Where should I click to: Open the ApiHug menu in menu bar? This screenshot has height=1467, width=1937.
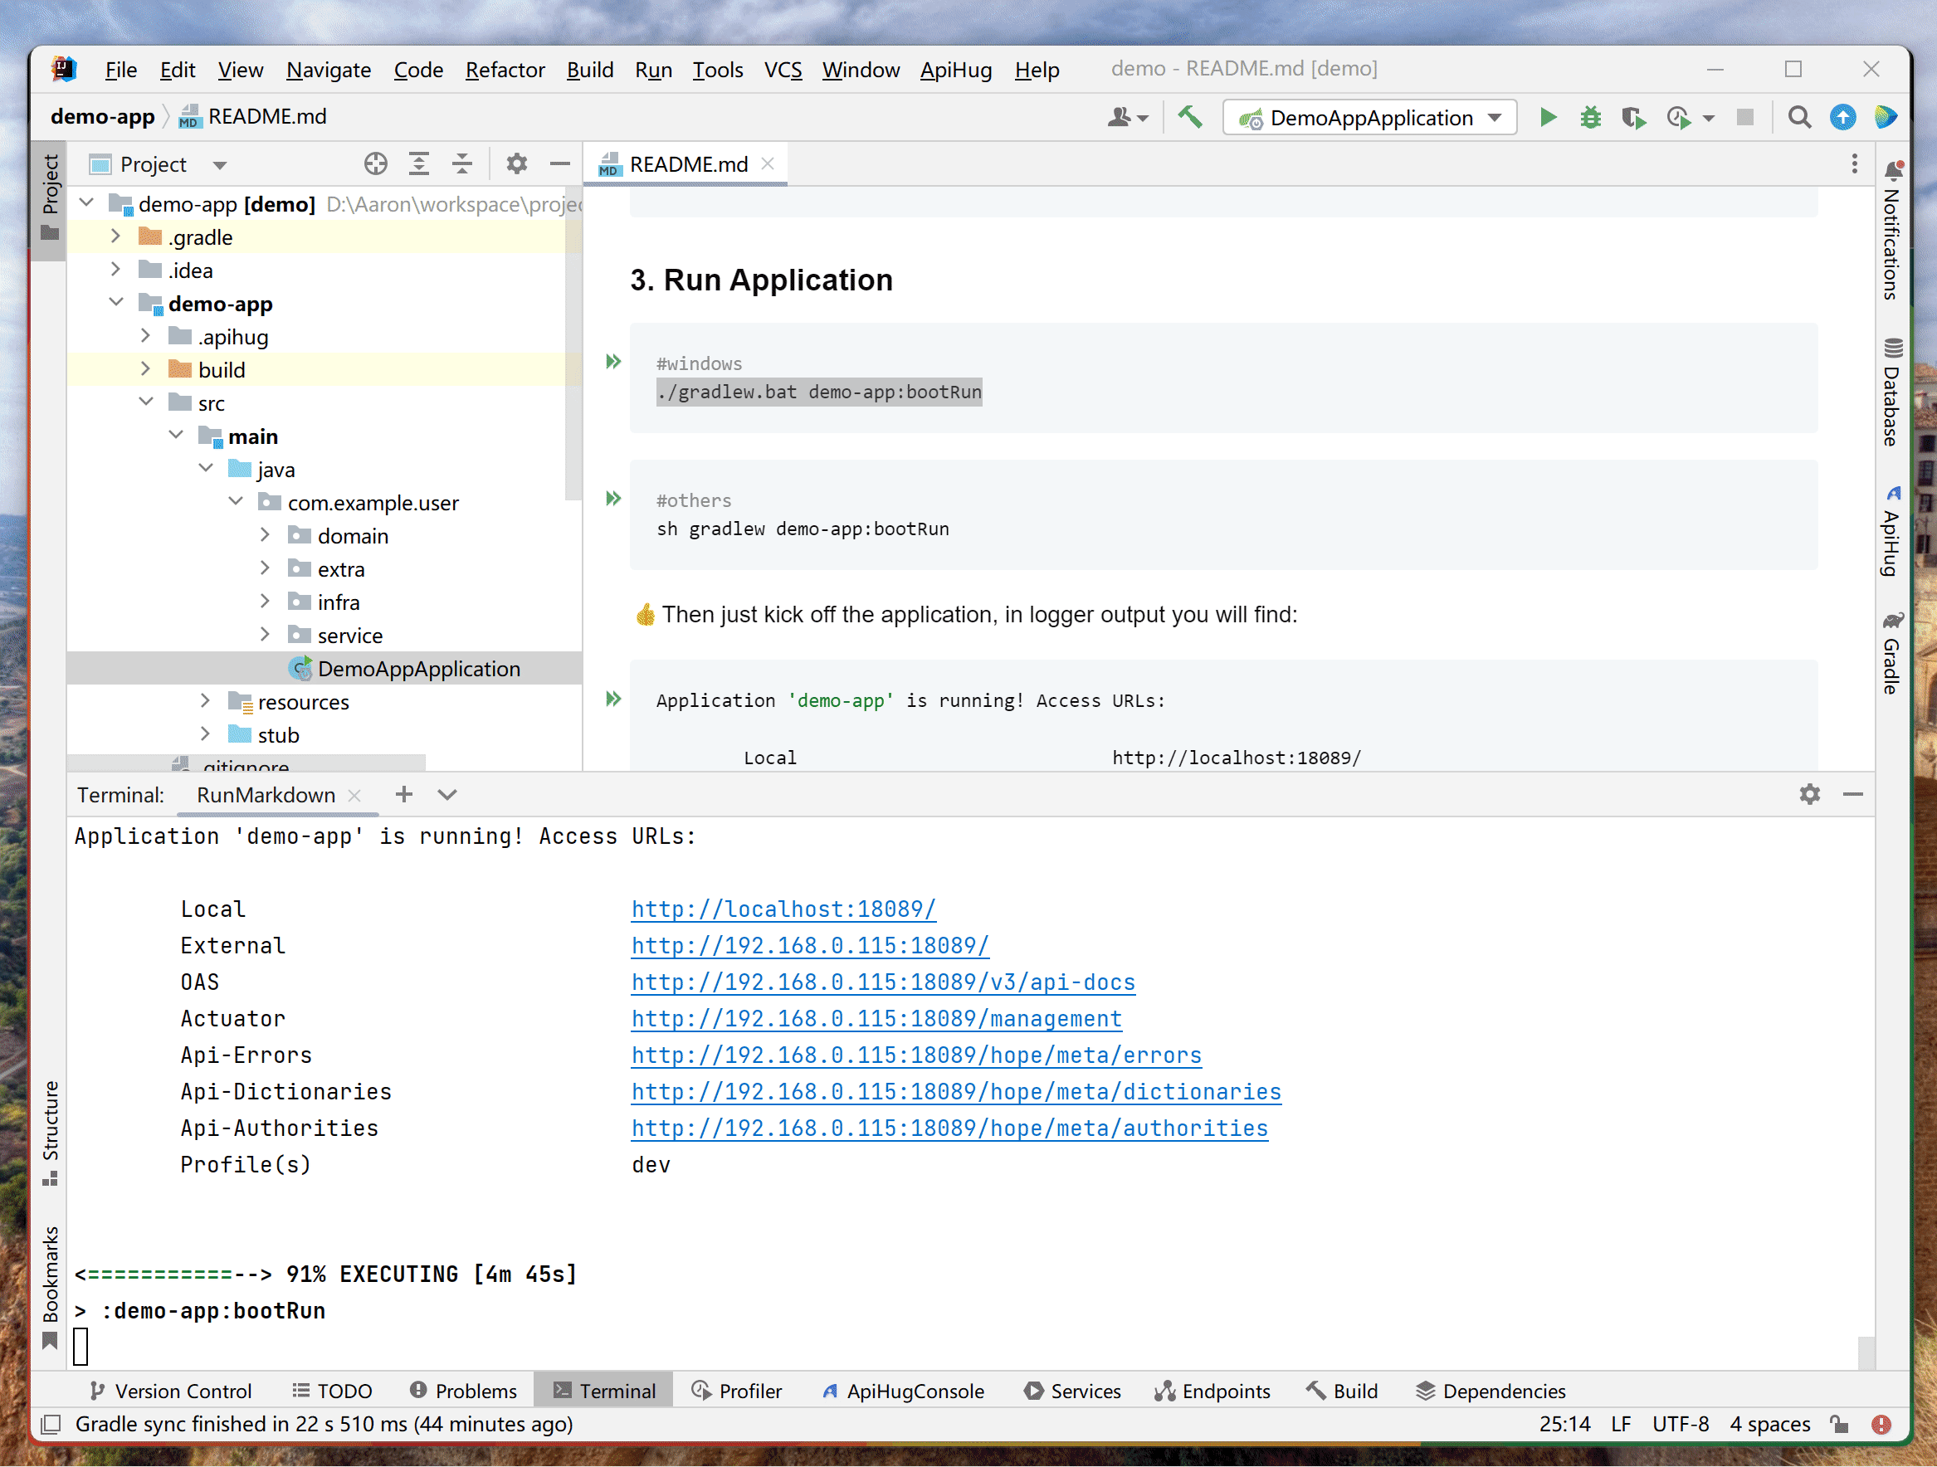click(x=953, y=68)
